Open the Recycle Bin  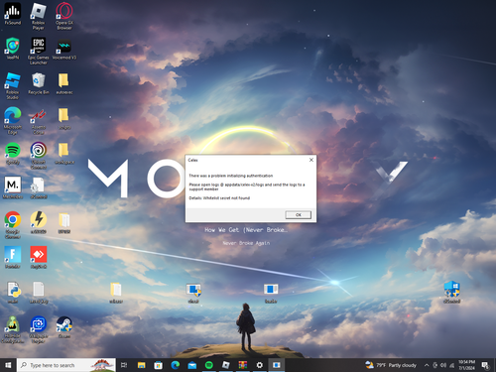[x=39, y=83]
